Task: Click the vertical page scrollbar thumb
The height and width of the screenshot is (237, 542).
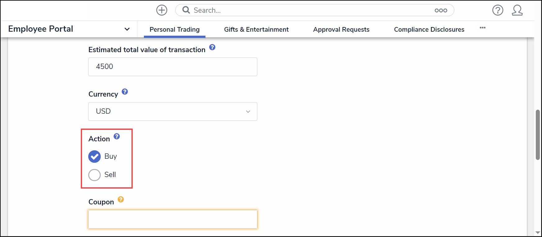Action: point(538,135)
